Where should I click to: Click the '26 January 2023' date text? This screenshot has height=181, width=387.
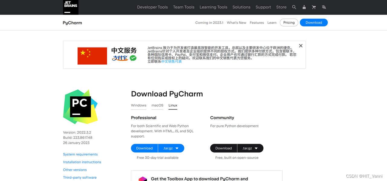click(76, 143)
